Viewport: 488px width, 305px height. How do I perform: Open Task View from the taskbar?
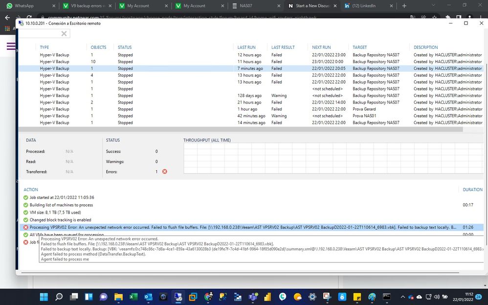point(74,297)
